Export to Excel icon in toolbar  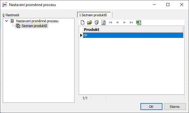pyautogui.click(x=139, y=23)
